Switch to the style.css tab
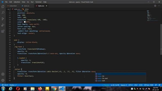This screenshot has height=91, width=162. 26,6
